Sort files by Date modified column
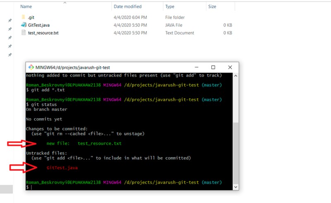The height and width of the screenshot is (203, 331). pyautogui.click(x=127, y=7)
